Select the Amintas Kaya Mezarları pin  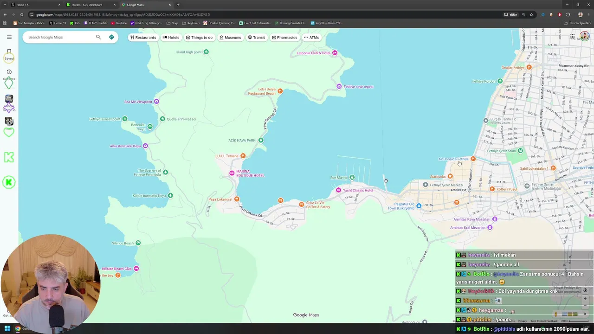495,219
